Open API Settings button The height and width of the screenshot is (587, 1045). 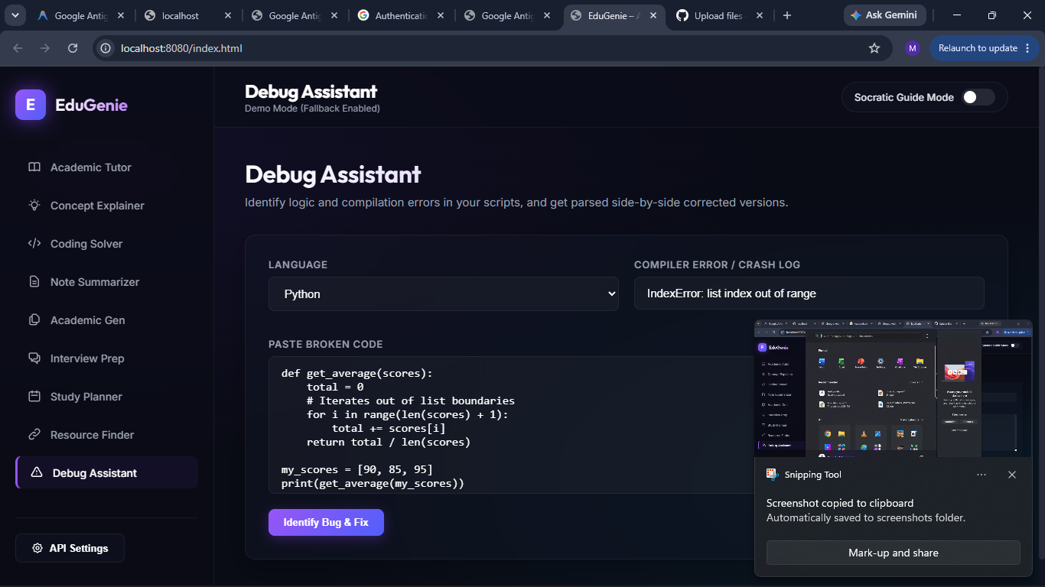[70, 548]
